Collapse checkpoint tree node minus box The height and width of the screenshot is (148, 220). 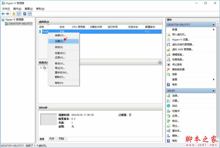(41, 68)
